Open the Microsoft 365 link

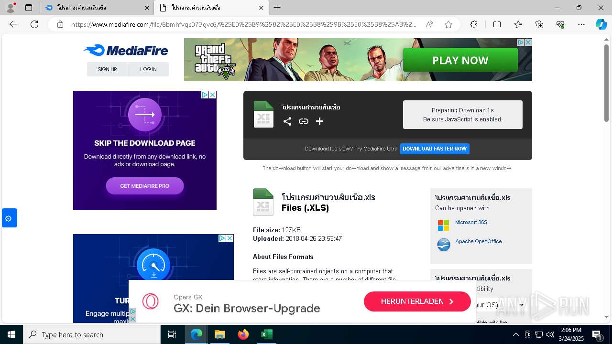click(x=471, y=222)
